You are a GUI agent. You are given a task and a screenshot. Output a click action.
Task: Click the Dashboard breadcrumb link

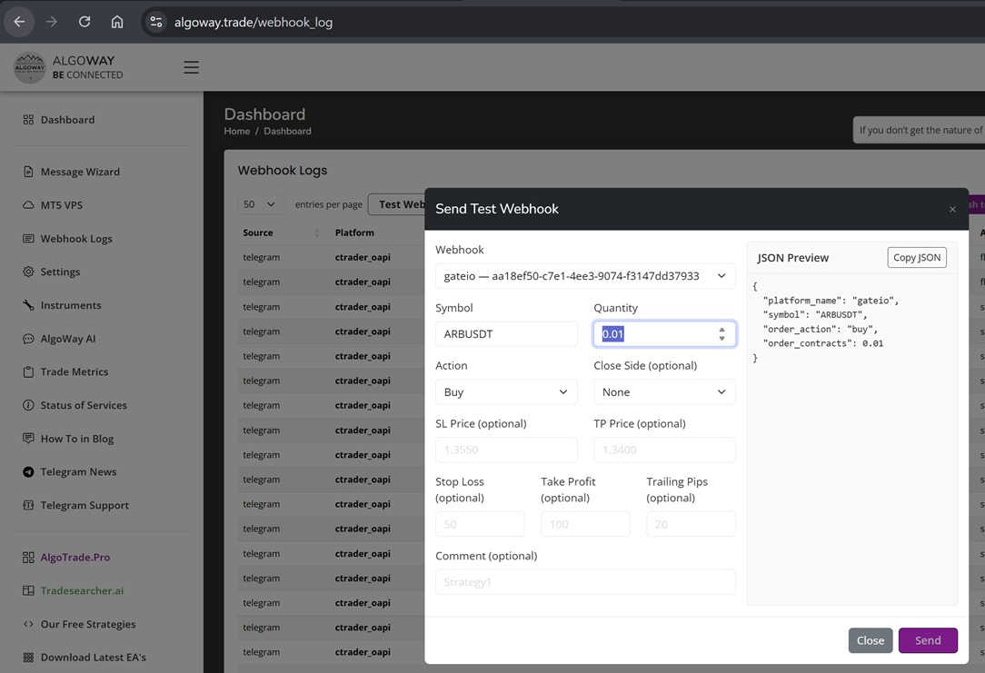(287, 131)
